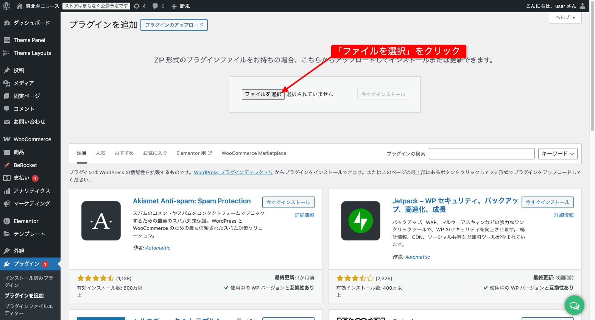The width and height of the screenshot is (595, 320).
Task: Open the WooCommerce Marketplace tab
Action: 254,153
